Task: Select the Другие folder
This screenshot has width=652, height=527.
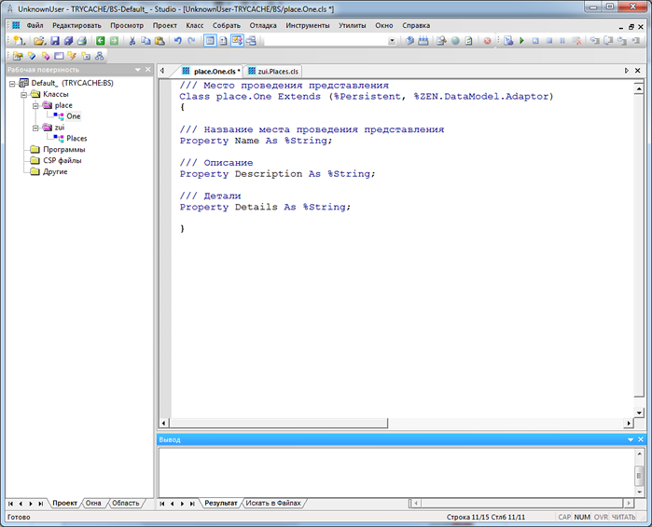Action: [x=55, y=171]
